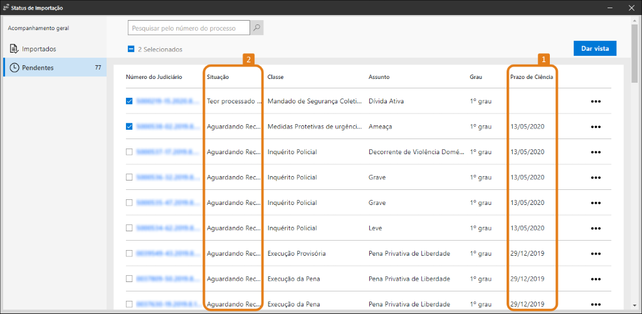642x314 pixels.
Task: Click the Status de Importação title icon
Action: tap(6, 8)
